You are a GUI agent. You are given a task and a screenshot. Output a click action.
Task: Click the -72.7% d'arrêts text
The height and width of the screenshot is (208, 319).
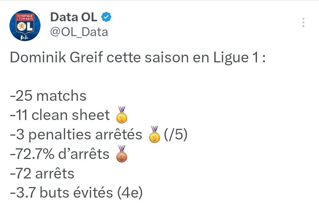[60, 154]
